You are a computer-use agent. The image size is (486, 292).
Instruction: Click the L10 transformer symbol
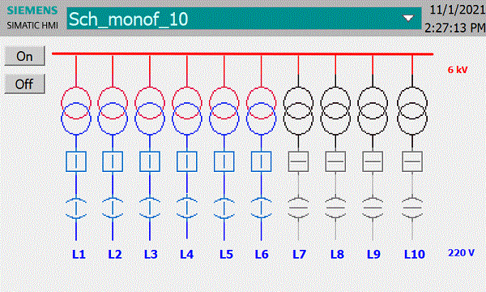(x=412, y=111)
